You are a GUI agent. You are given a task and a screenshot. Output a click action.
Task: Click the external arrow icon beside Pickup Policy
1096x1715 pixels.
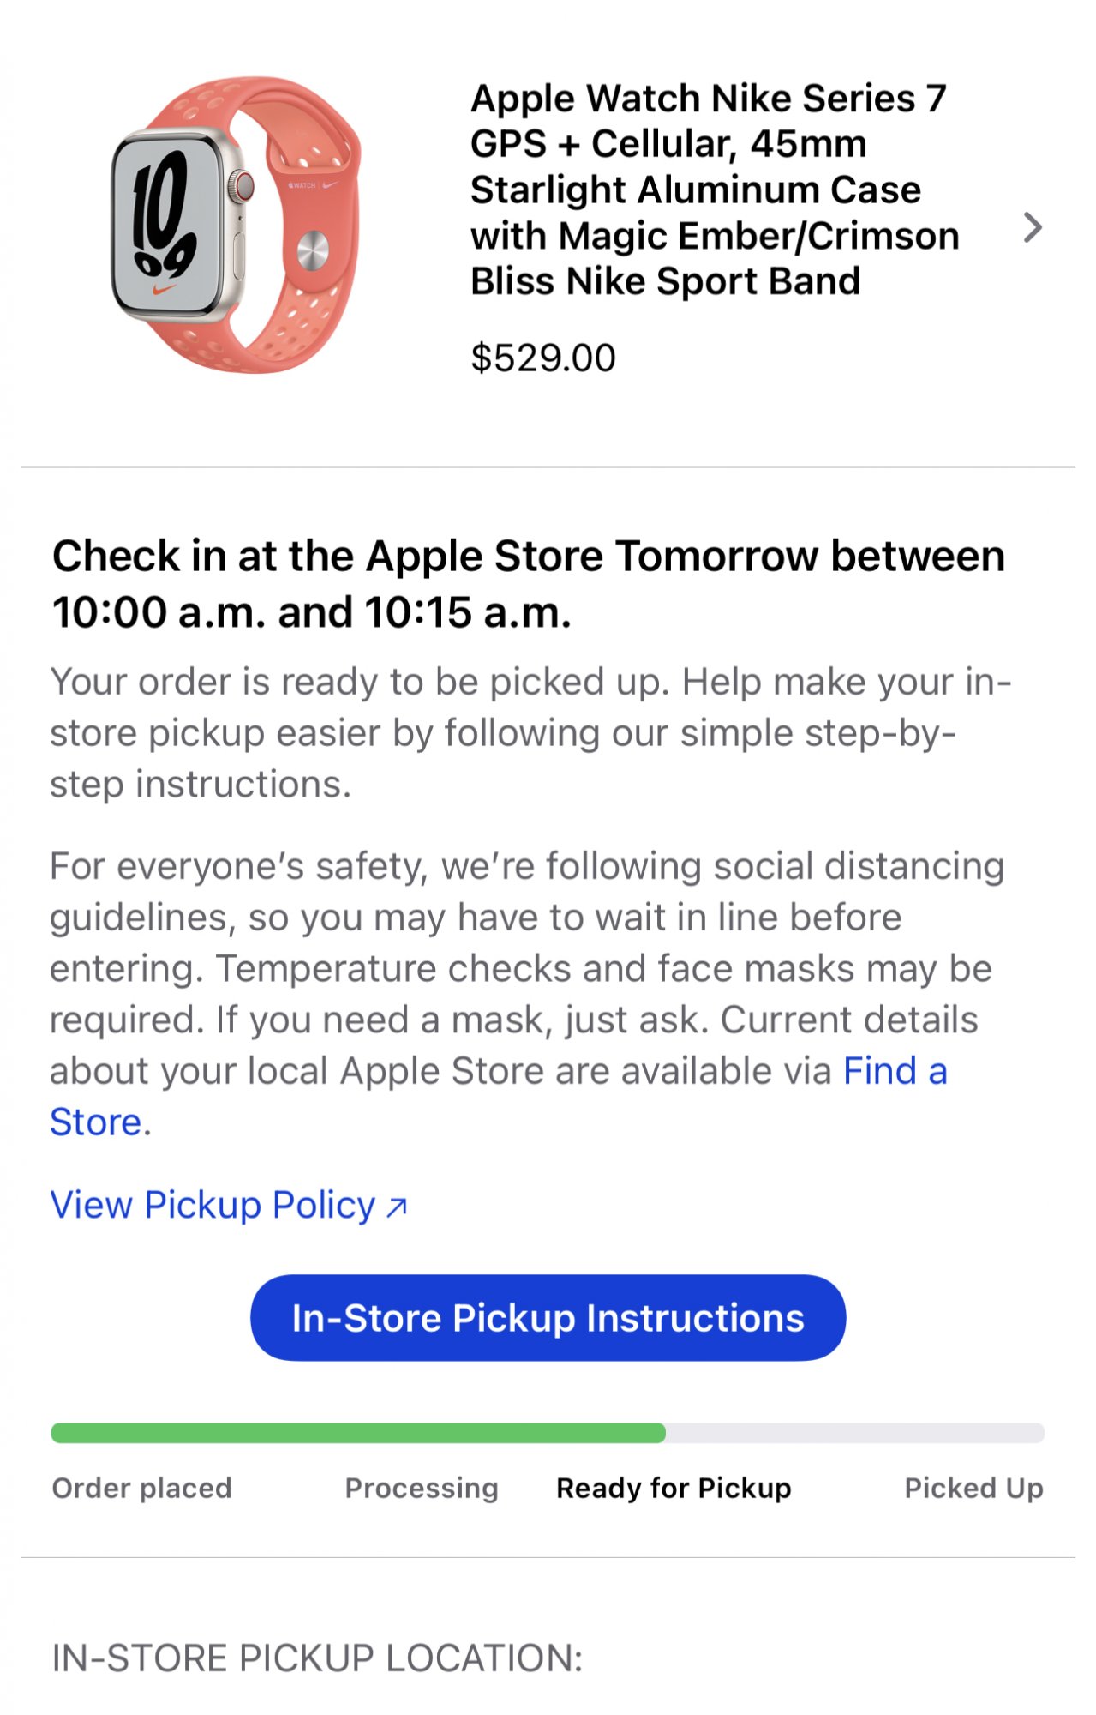396,1207
